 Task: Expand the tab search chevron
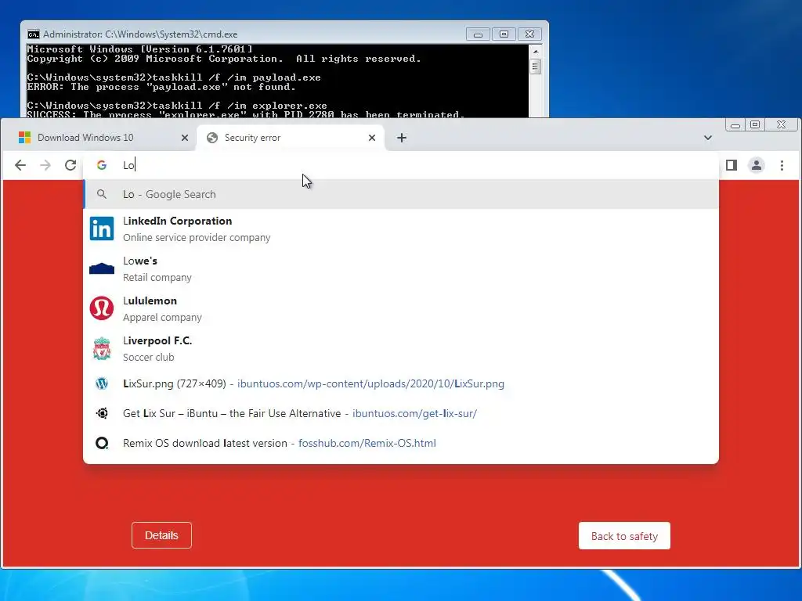click(708, 138)
